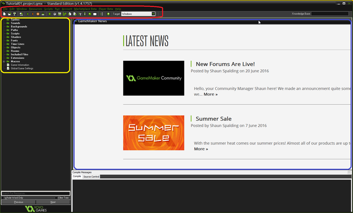Create a sprite with the Pac-Man icon
This screenshot has width=353, height=213.
coord(50,14)
